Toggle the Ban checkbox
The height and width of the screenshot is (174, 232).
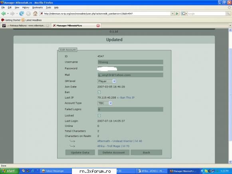click(99, 92)
